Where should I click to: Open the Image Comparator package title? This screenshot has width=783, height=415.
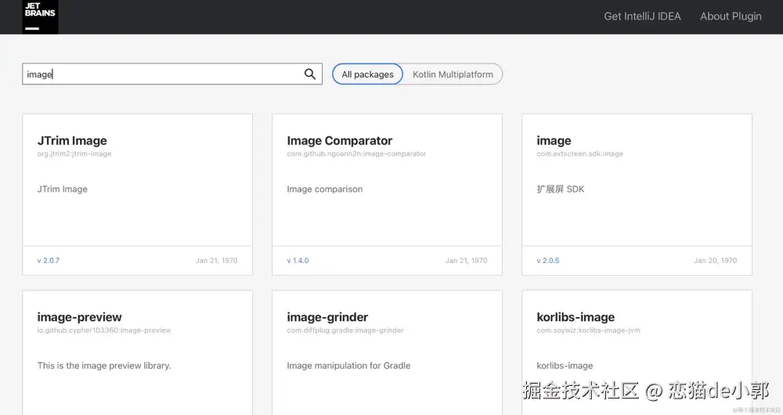(x=339, y=141)
